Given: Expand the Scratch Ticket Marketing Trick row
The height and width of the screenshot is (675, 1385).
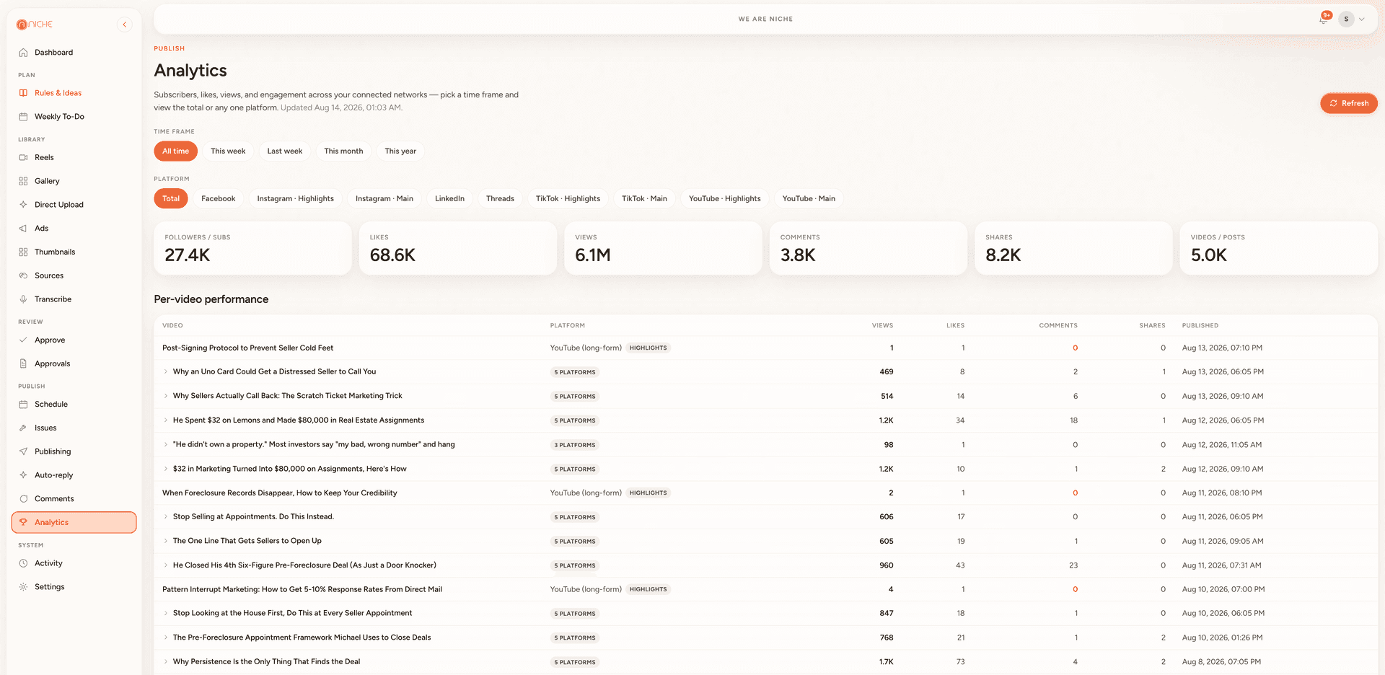Looking at the screenshot, I should tap(166, 396).
